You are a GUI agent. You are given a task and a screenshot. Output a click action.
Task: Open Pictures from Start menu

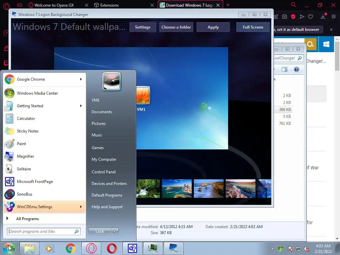pos(99,124)
